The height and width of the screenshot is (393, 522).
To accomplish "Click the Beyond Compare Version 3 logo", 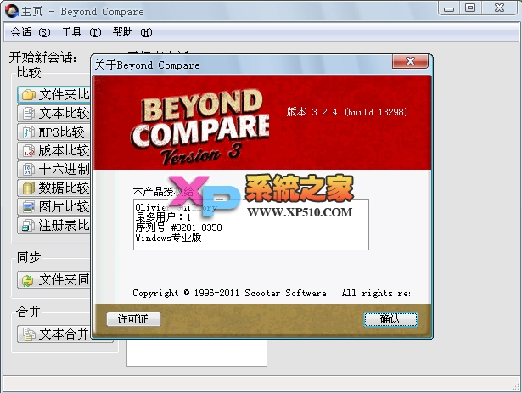I will coord(199,126).
